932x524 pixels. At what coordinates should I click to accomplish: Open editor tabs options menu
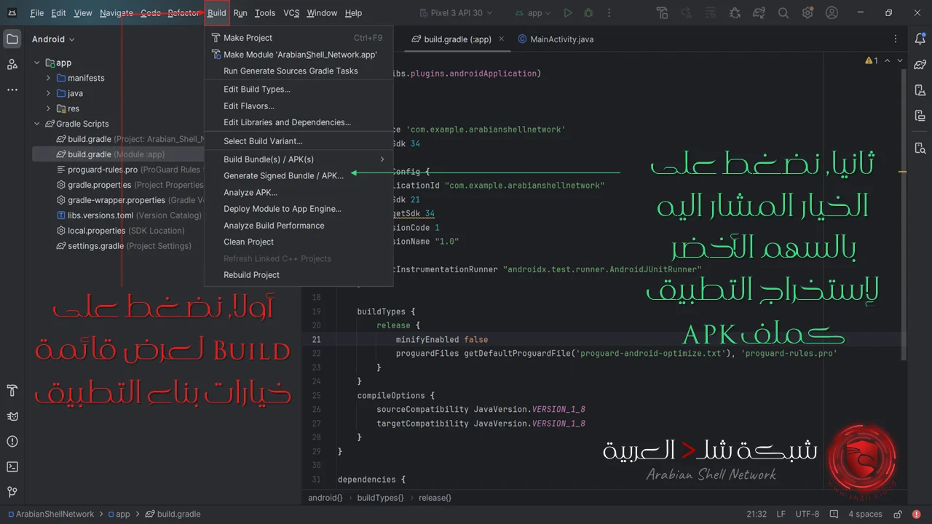(896, 39)
